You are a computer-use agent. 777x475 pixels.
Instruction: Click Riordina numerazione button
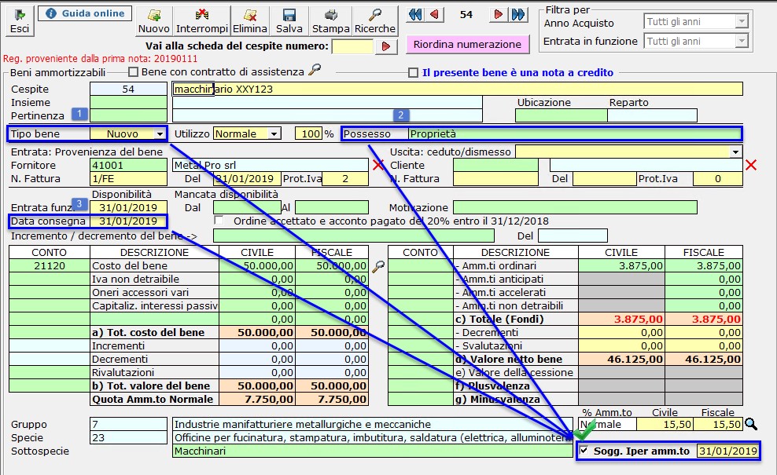click(x=467, y=45)
